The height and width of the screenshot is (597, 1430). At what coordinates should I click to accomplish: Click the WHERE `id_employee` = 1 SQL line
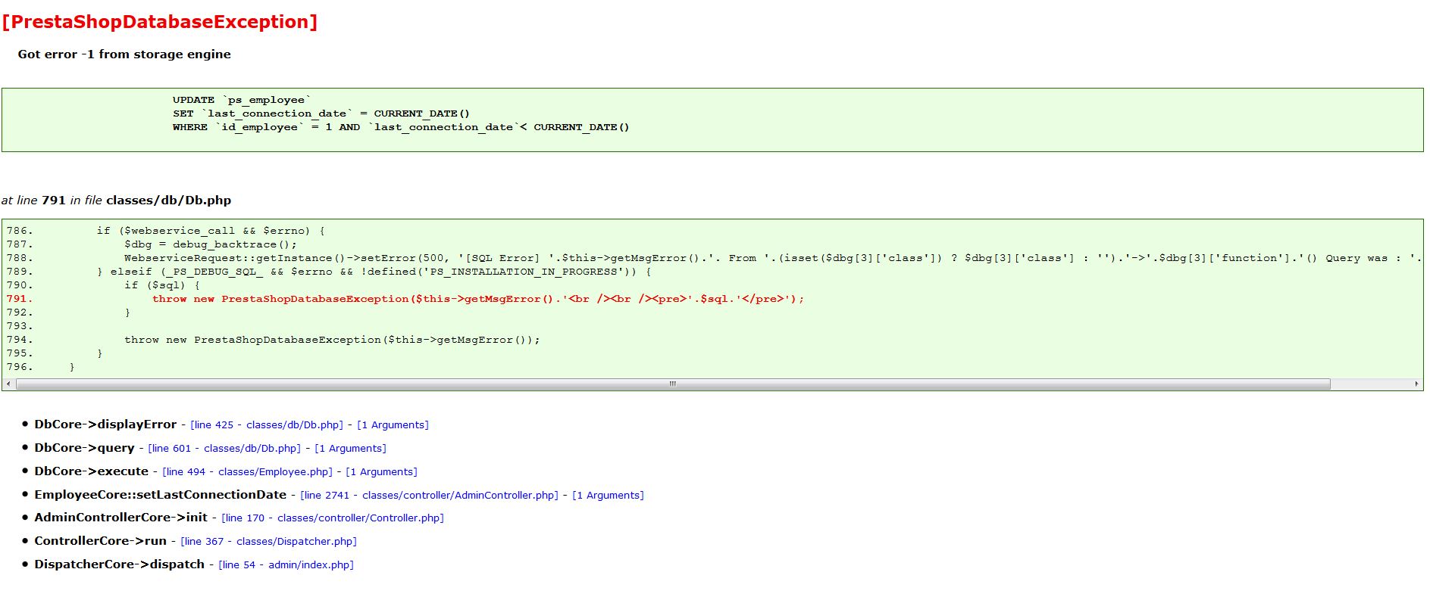pyautogui.click(x=401, y=127)
